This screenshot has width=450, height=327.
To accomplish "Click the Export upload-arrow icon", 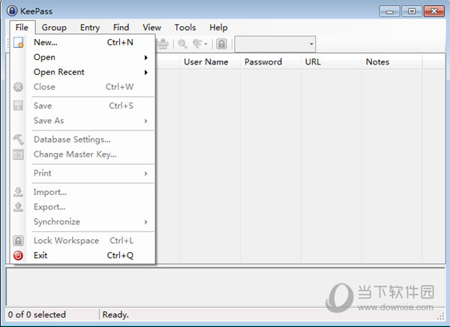I will click(18, 207).
